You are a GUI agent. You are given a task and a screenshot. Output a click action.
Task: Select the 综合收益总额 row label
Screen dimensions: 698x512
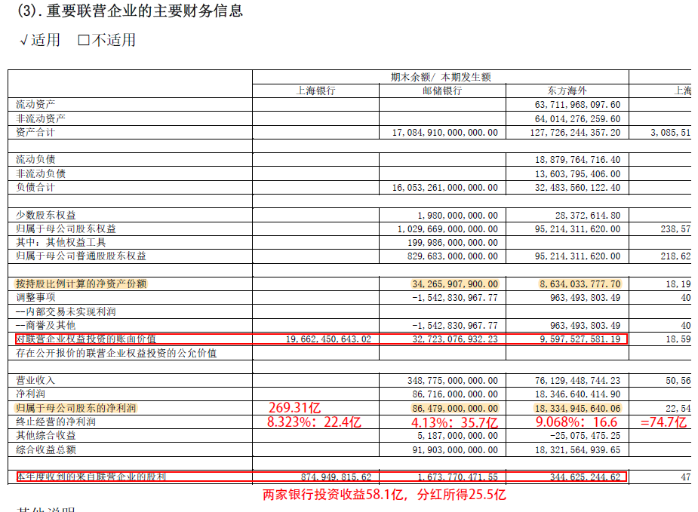click(46, 449)
